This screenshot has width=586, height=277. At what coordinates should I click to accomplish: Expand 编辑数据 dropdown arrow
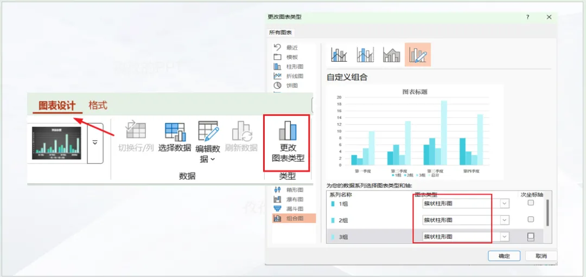(x=213, y=160)
